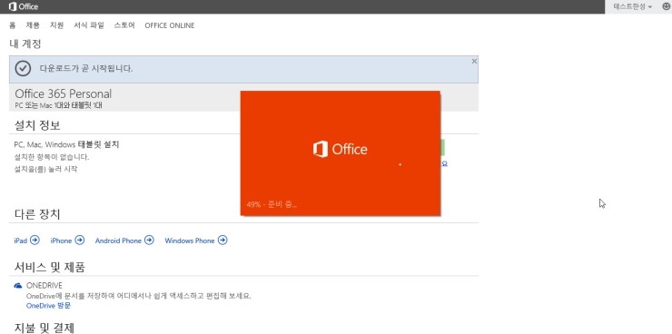Follow the OneDrive 방문 link
Image resolution: width=672 pixels, height=334 pixels.
point(48,306)
